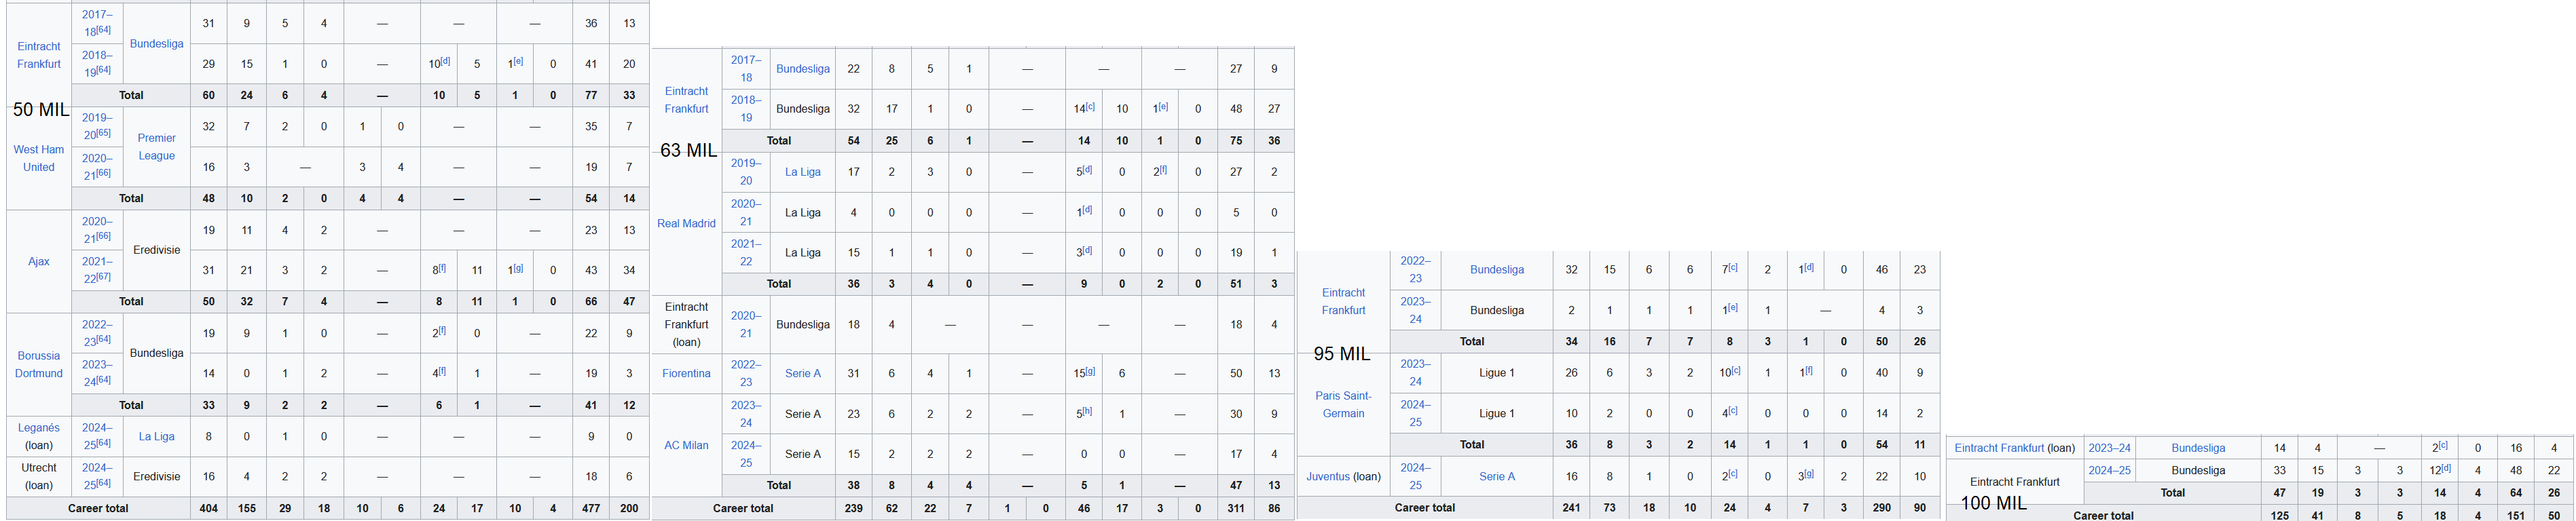2576x521 pixels.
Task: Open the Utrecht 2024–25 season link
Action: [97, 476]
